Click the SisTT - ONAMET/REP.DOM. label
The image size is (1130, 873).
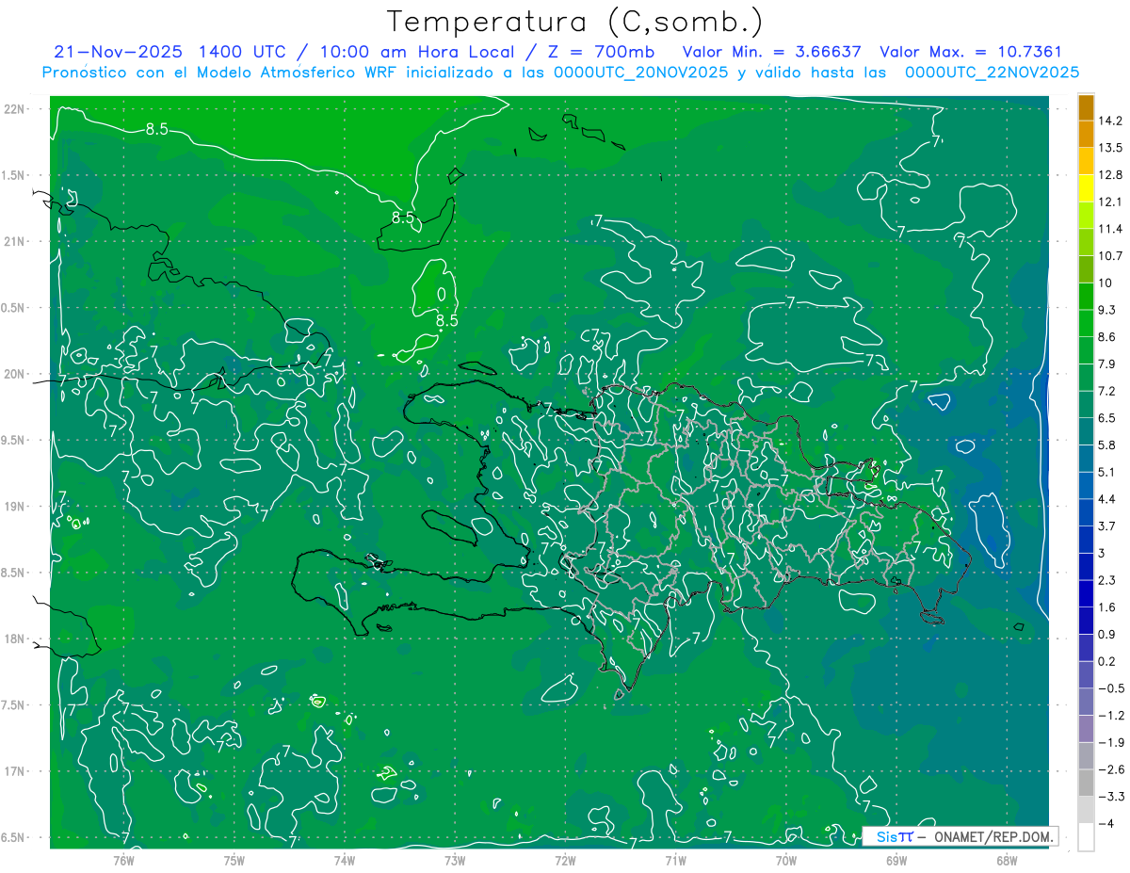[959, 836]
